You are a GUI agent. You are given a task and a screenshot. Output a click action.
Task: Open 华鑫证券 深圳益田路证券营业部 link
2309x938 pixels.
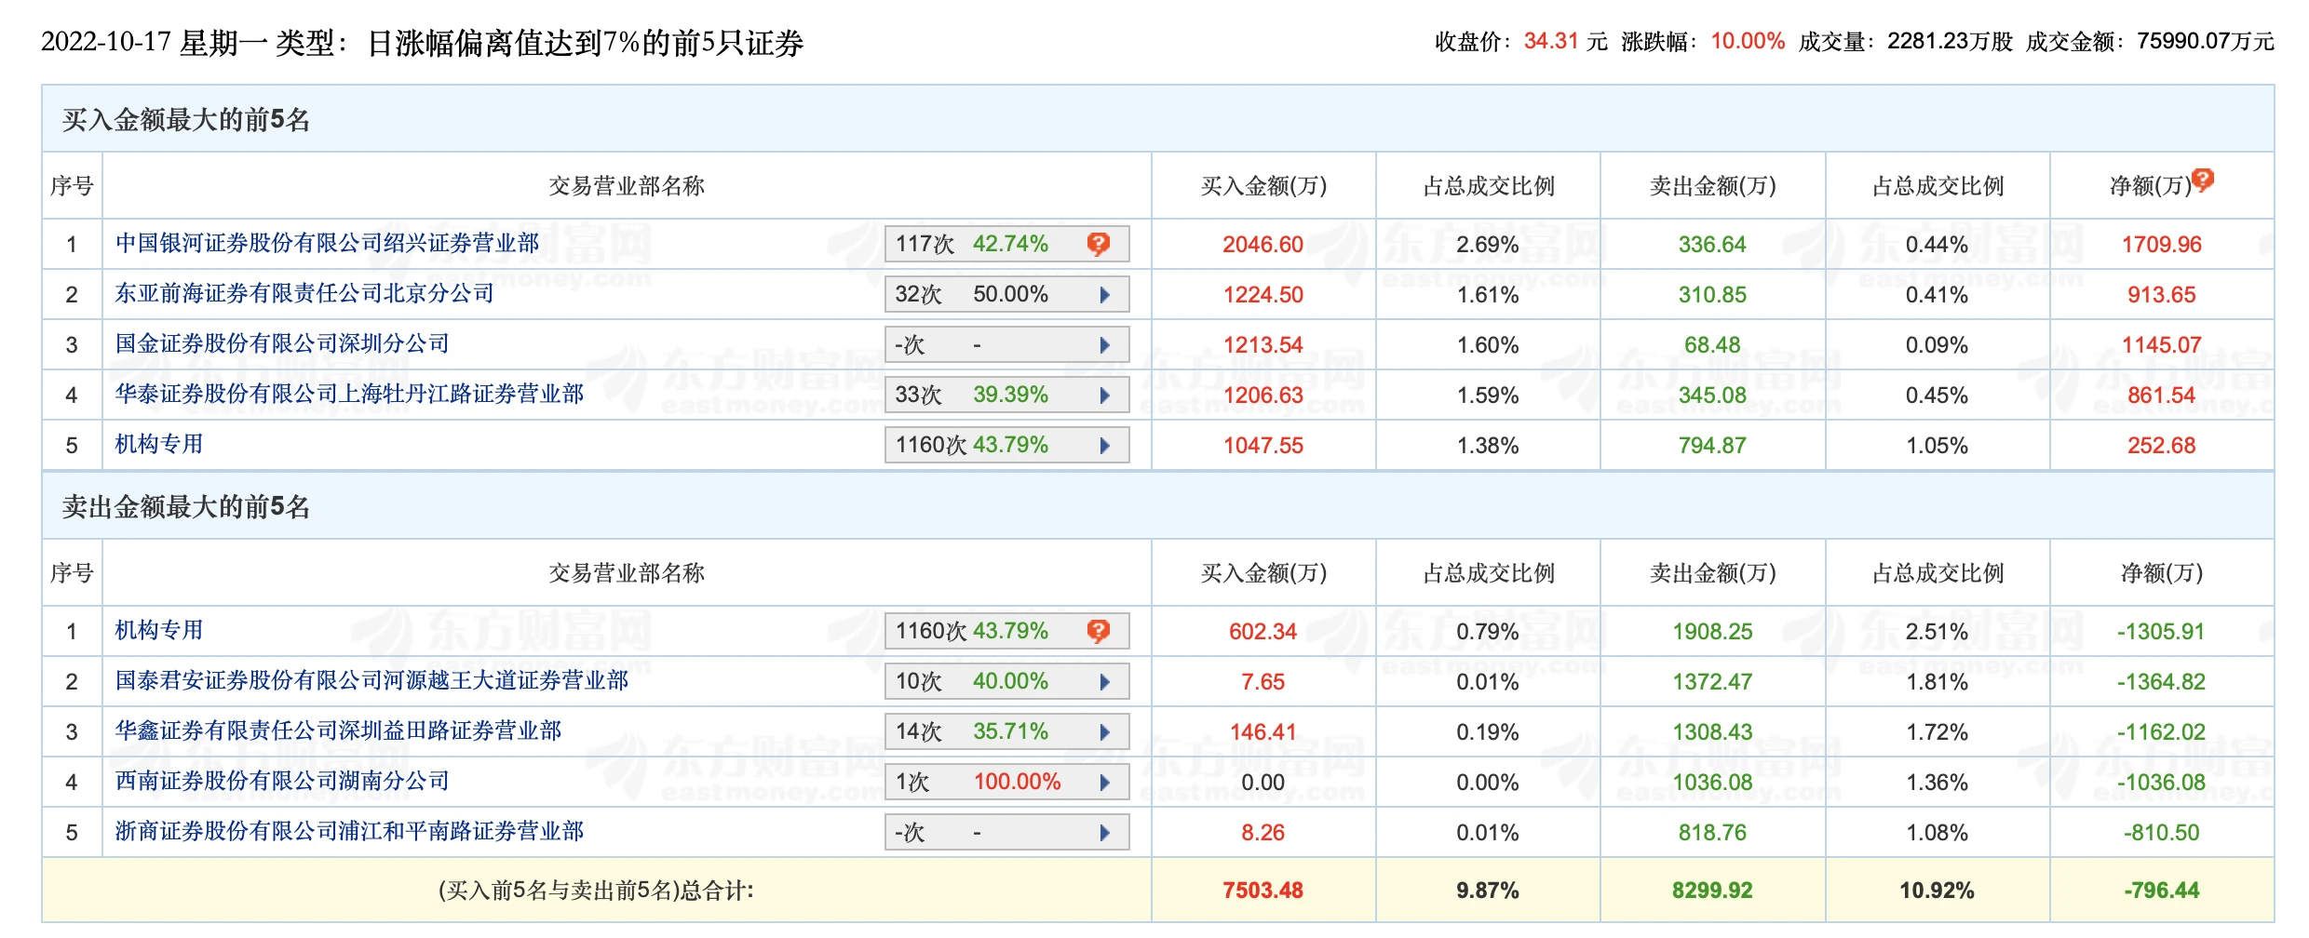click(338, 731)
